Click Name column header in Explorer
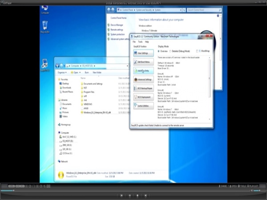This screenshot has height=200, width=267. (83, 78)
